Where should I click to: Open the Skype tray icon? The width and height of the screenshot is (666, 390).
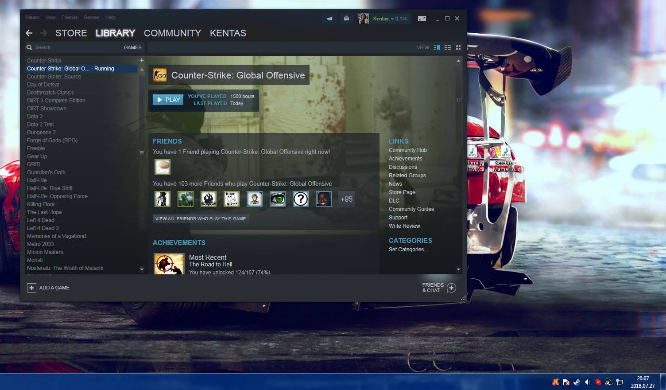pyautogui.click(x=598, y=382)
